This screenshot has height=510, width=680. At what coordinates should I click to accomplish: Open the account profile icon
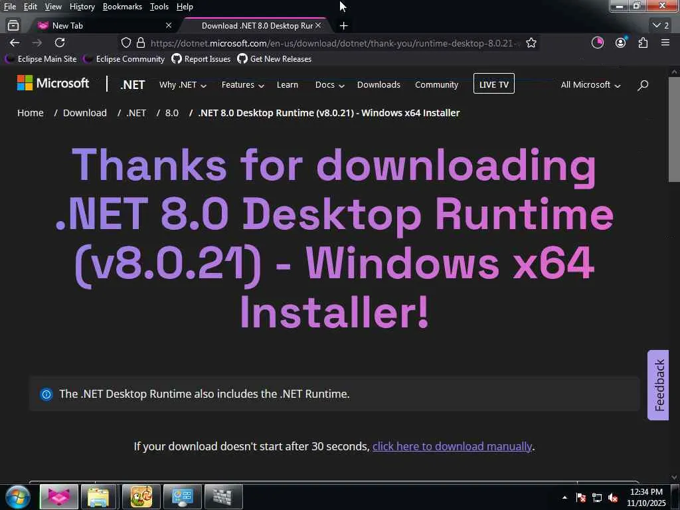[621, 42]
